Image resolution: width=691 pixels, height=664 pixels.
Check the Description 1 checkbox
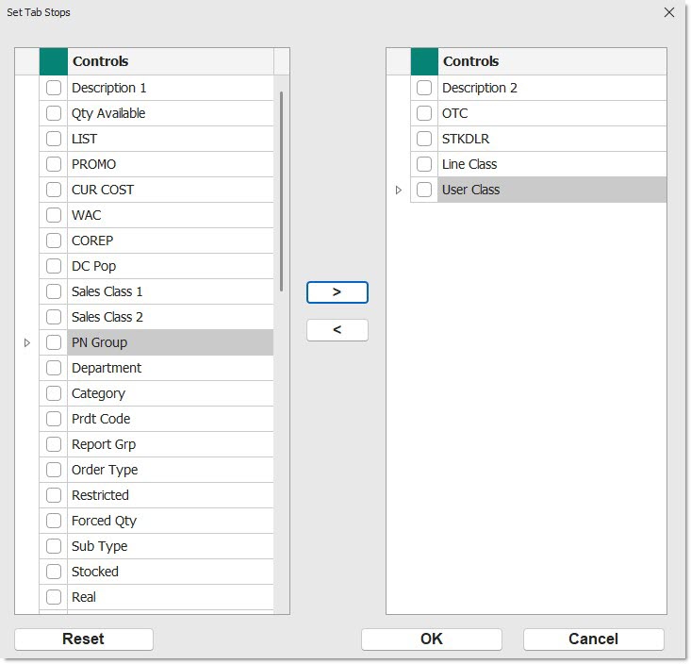point(54,88)
